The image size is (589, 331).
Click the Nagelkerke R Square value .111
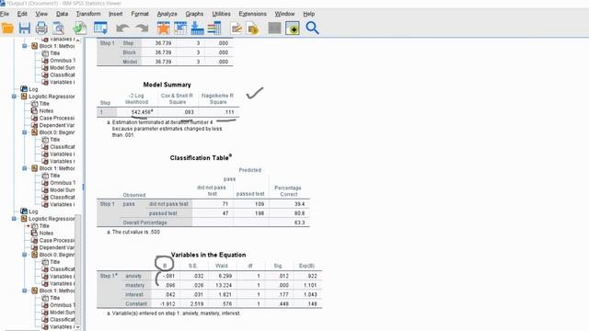229,112
